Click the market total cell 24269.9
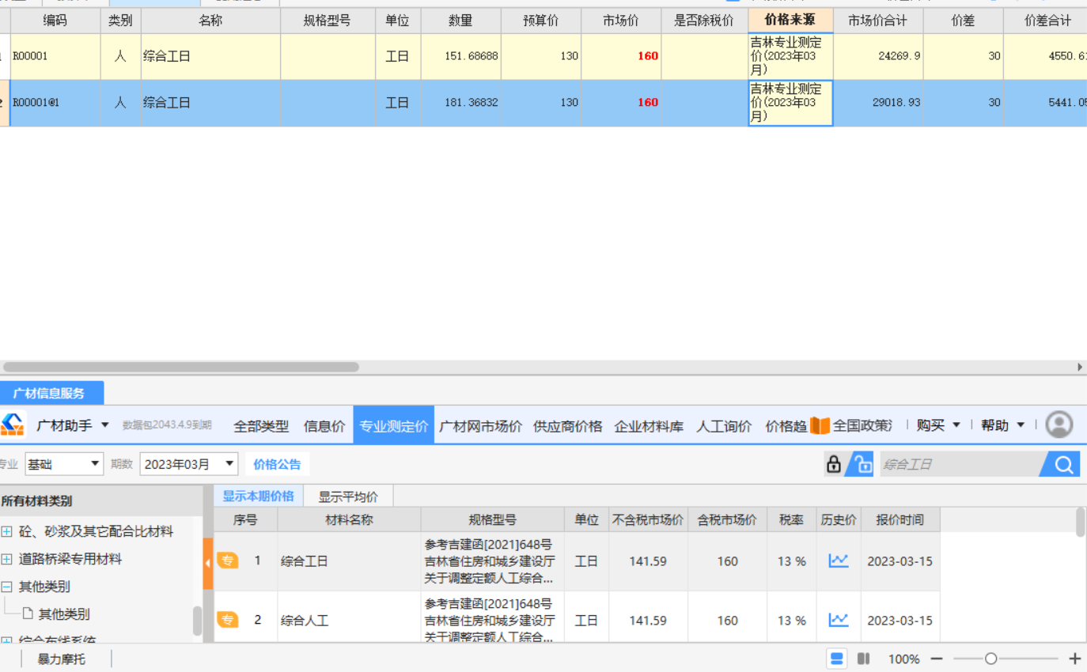This screenshot has height=672, width=1087. (878, 56)
